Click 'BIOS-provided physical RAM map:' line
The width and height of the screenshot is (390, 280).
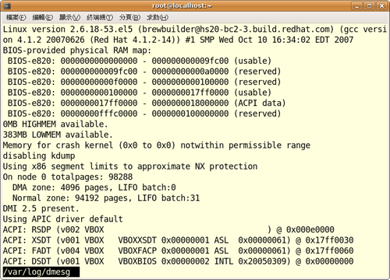tap(77, 51)
